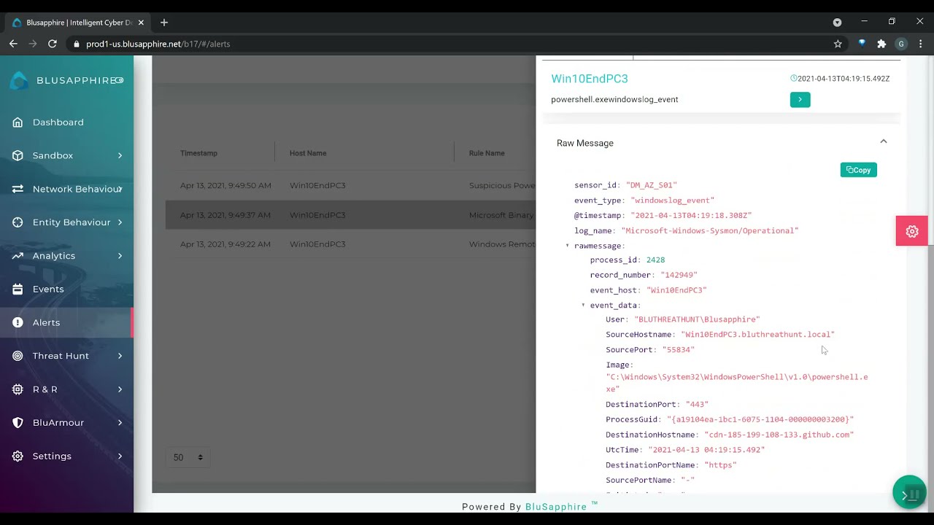Expand the Entity Behaviour submenu chevron

click(x=120, y=222)
